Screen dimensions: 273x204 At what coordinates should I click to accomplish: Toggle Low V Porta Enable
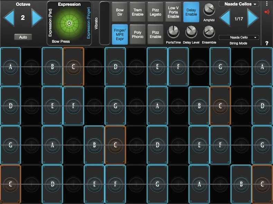click(173, 12)
